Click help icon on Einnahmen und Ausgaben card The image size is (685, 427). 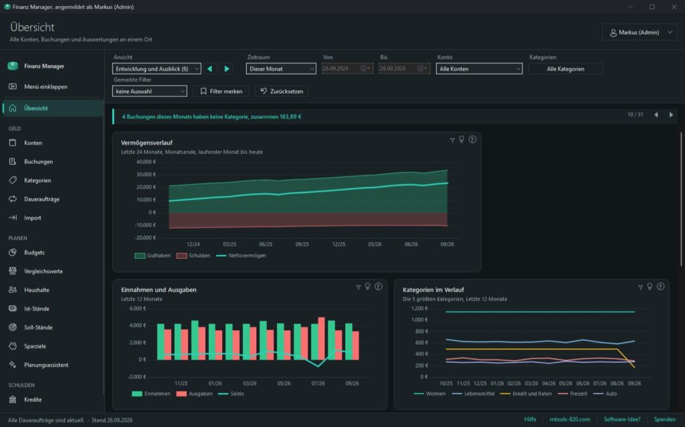(x=379, y=286)
